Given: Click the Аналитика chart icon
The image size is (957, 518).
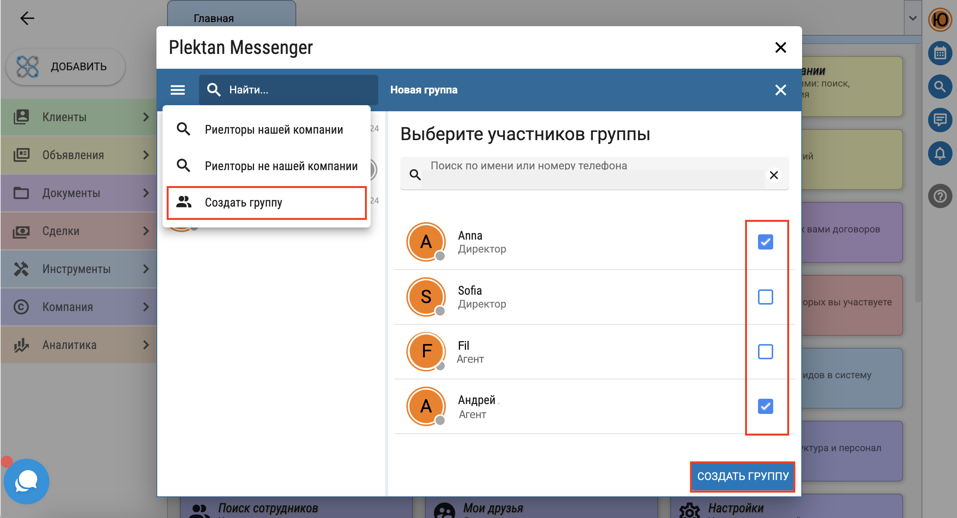Looking at the screenshot, I should [x=21, y=345].
